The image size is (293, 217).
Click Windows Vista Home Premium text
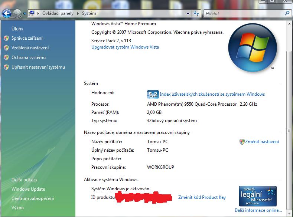(x=124, y=24)
